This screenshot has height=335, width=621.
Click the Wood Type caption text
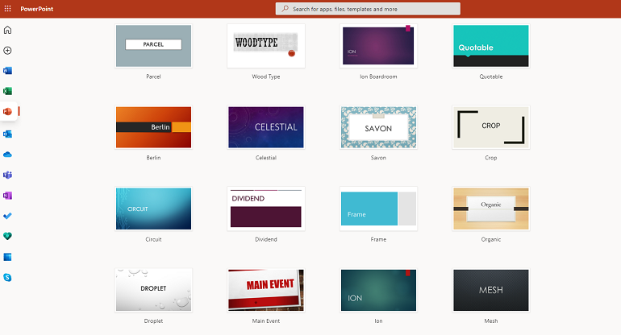pos(266,77)
